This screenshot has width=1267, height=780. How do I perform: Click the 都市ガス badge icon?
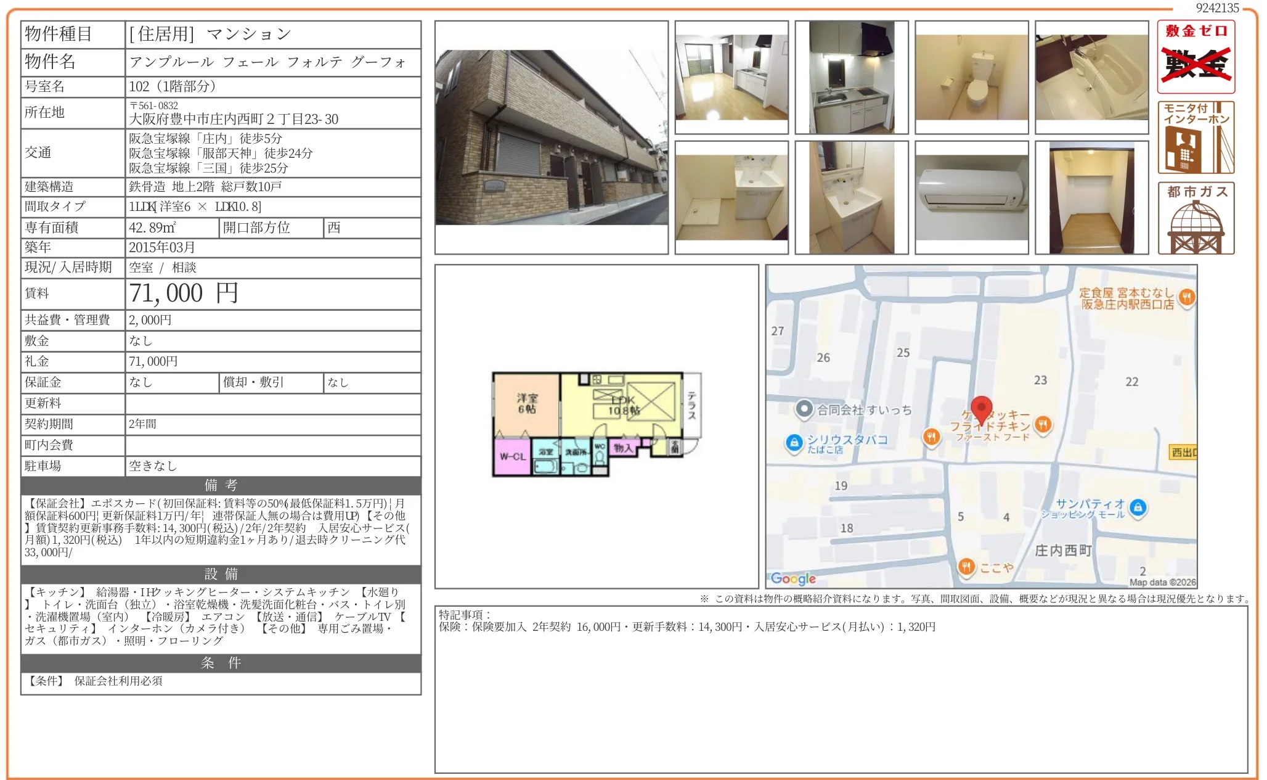tap(1196, 218)
